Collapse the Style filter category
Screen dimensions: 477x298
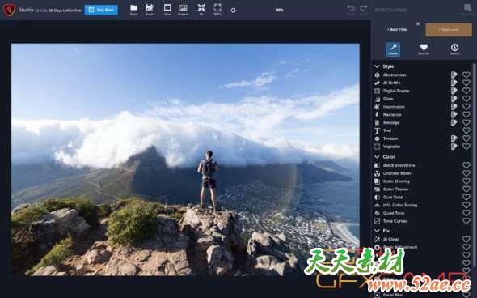tap(377, 66)
